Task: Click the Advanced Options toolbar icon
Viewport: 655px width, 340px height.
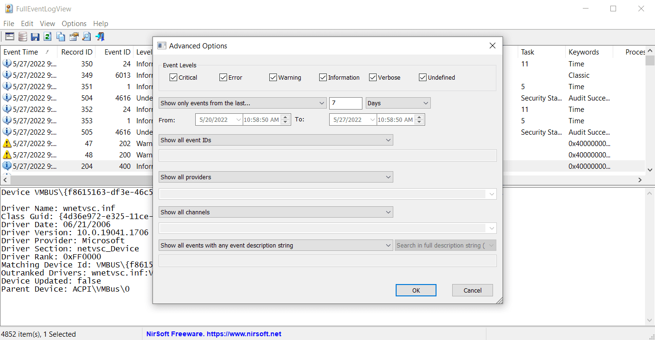Action: (x=9, y=37)
